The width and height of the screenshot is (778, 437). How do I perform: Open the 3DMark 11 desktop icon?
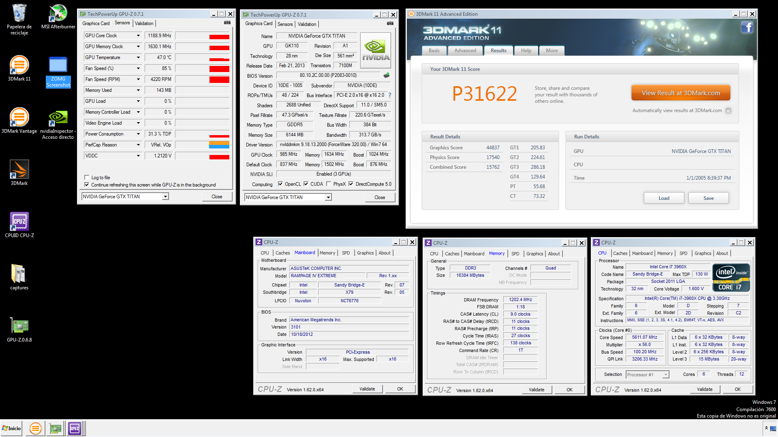coord(19,68)
